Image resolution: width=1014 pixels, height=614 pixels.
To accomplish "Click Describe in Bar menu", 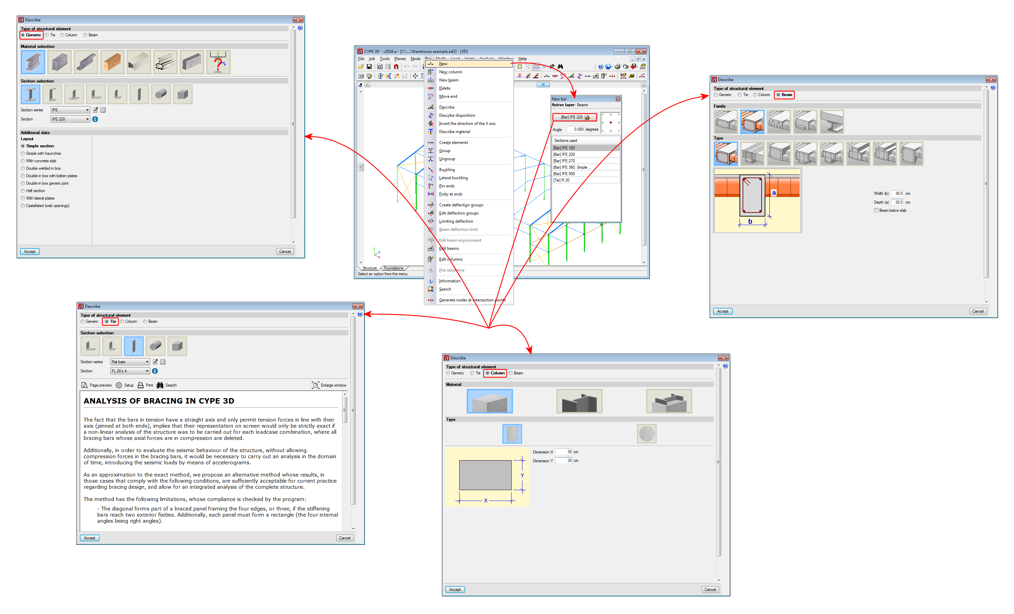I will pos(446,107).
